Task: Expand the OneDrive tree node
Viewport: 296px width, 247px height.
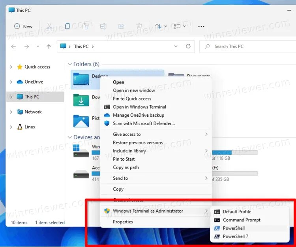Action: pos(11,82)
